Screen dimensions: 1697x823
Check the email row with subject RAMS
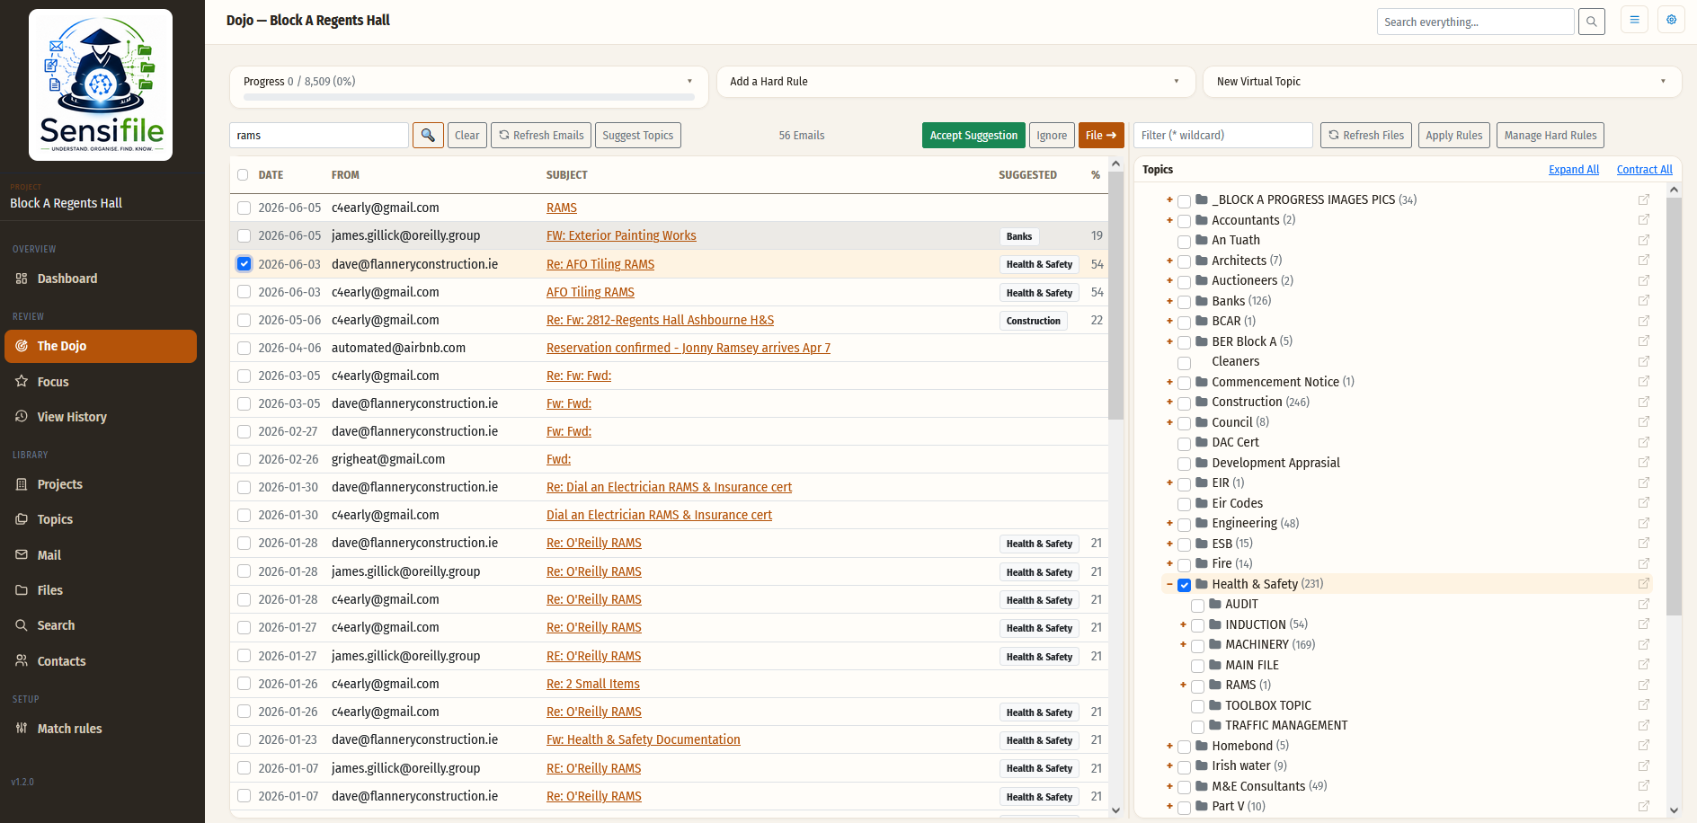click(x=244, y=208)
